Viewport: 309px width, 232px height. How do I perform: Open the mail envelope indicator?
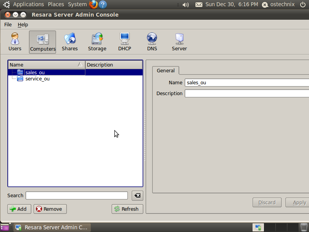tap(199, 5)
